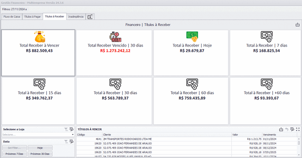Open the Inadimplência tab
This screenshot has width=302, height=158.
tap(76, 17)
